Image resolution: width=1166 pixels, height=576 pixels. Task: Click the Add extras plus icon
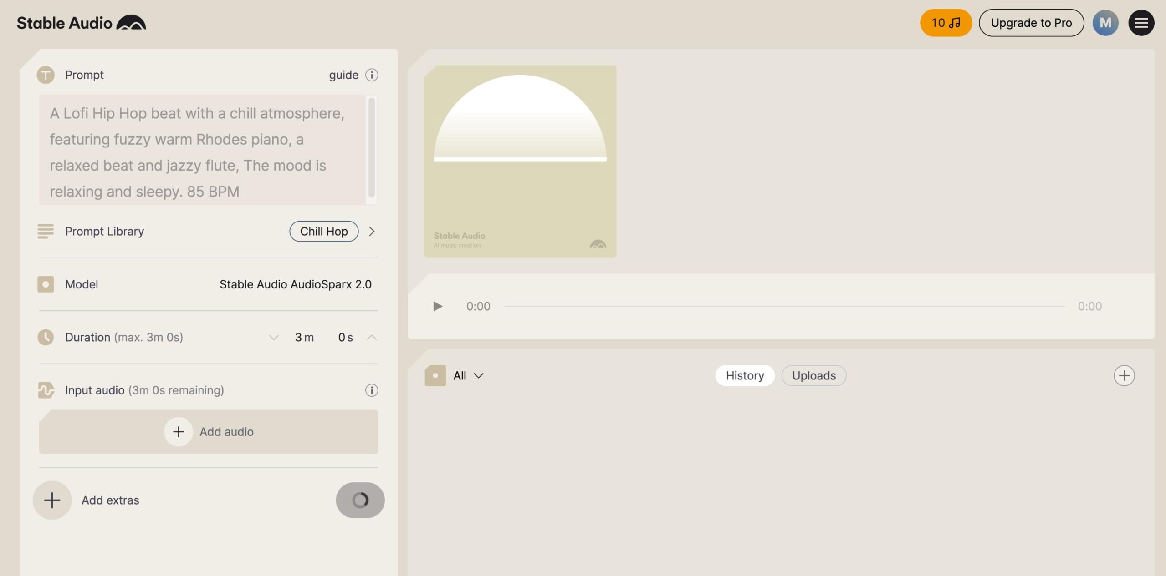click(x=52, y=500)
